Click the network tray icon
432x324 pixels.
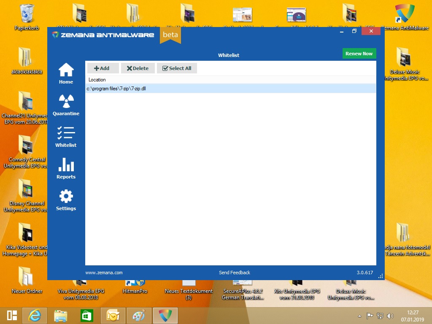coord(380,316)
